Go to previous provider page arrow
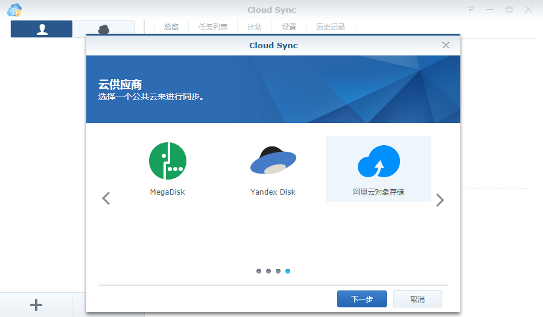This screenshot has height=317, width=543. tap(106, 198)
